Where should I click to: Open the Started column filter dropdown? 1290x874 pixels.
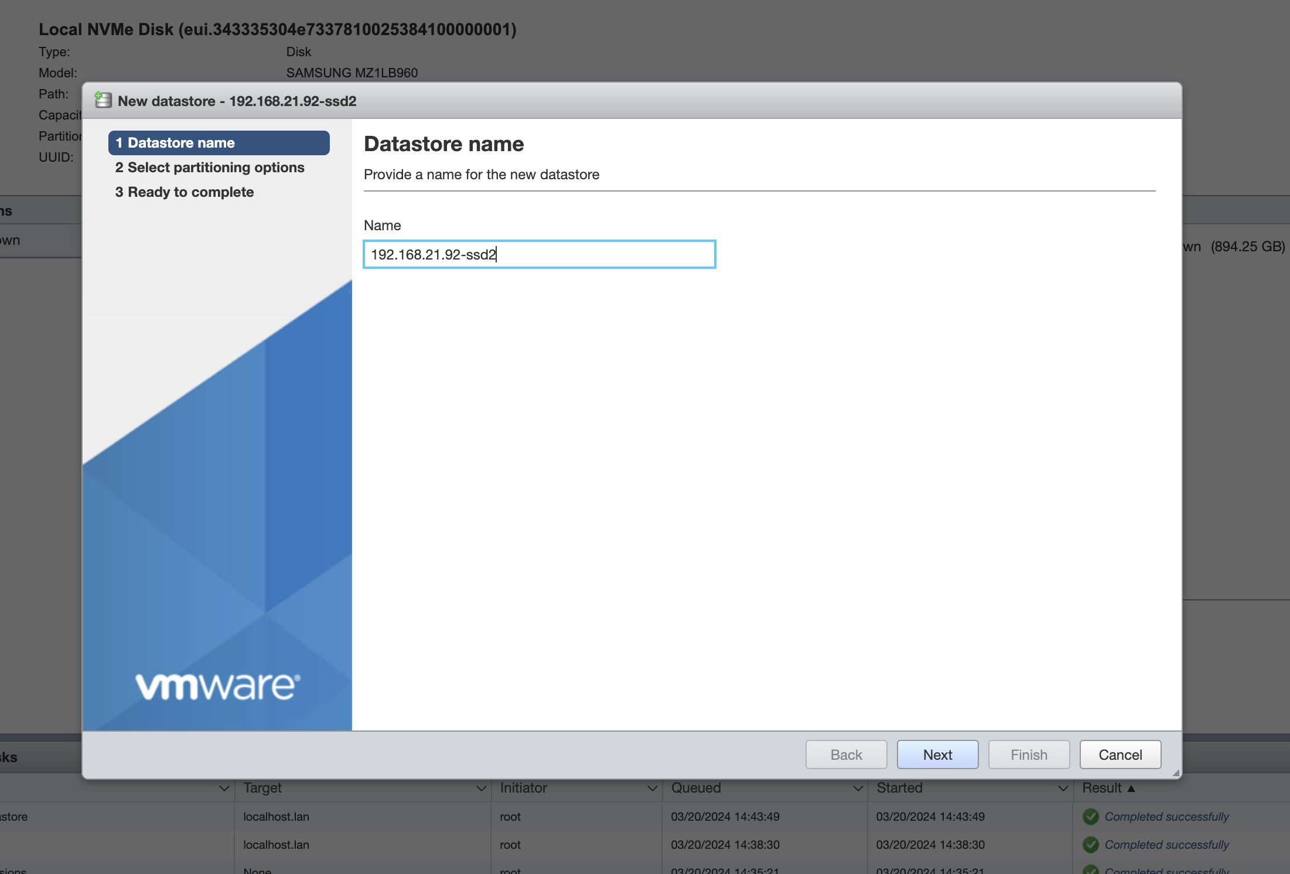pyautogui.click(x=1064, y=788)
